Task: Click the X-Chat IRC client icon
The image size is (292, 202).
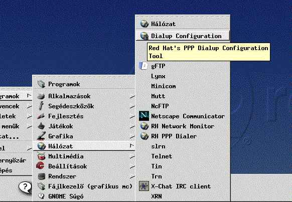Action: point(144,186)
